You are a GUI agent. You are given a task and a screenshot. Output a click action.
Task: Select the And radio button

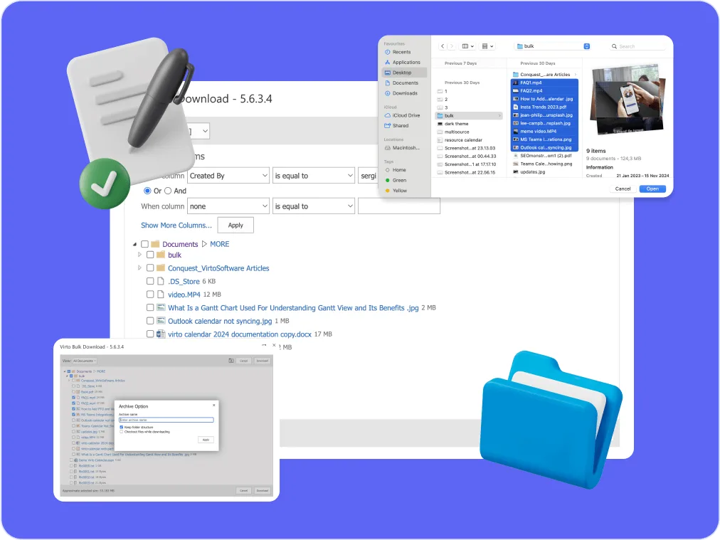[169, 191]
